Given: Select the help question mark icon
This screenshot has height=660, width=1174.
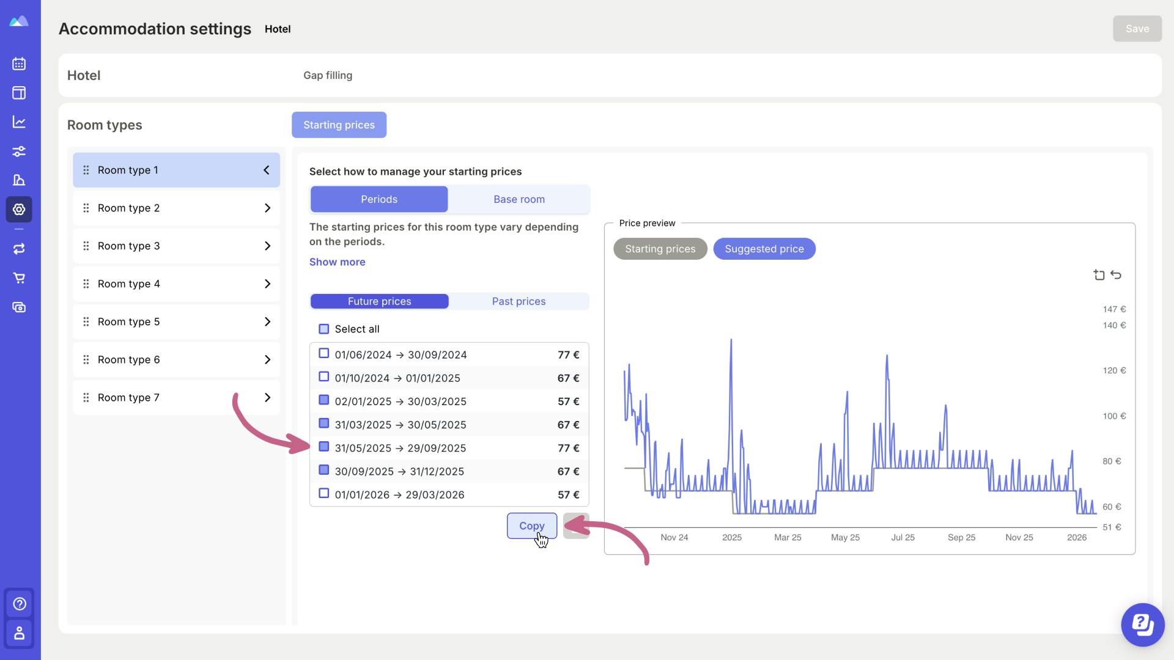Looking at the screenshot, I should pos(20,604).
